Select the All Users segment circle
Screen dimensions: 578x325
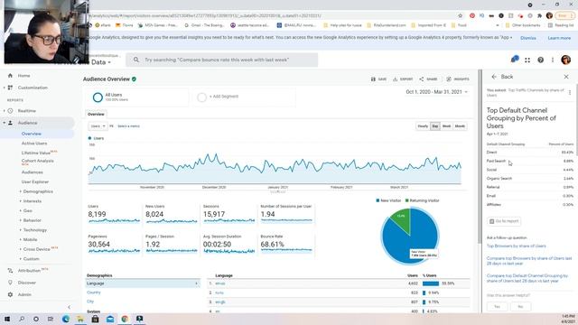click(98, 97)
